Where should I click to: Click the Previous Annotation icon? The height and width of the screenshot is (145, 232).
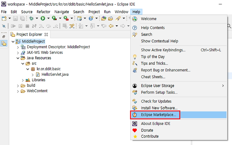[x=92, y=26]
